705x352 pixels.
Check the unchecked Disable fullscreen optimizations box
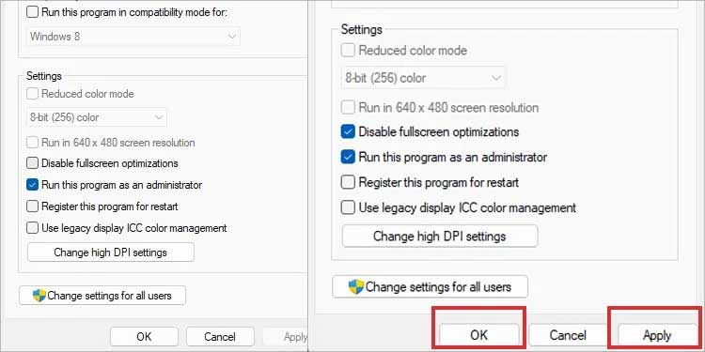tap(32, 163)
